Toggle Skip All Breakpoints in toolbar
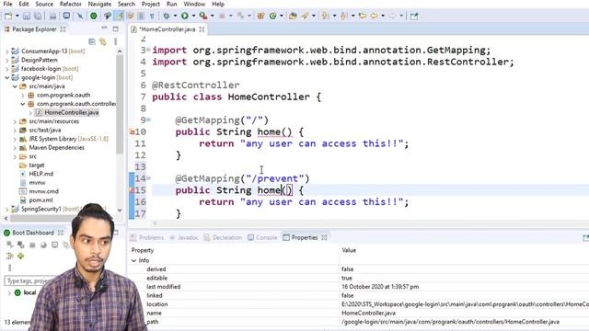Viewport: 589px width, 331px height. click(80, 17)
